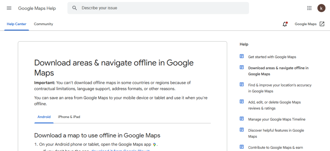This screenshot has height=151, width=330.
Task: Open Contribute to Google Maps & earn link
Action: point(276,148)
